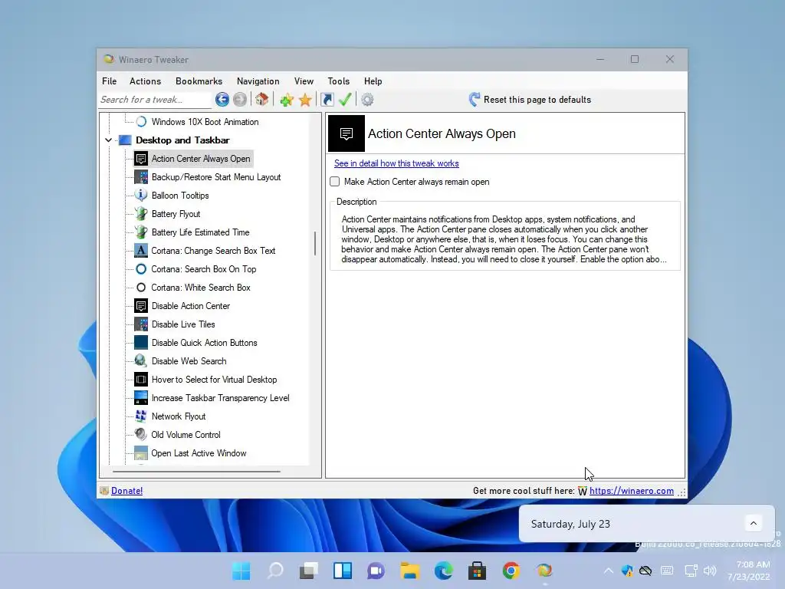This screenshot has height=589, width=785.
Task: Click the volume icon in system tray
Action: pos(710,571)
